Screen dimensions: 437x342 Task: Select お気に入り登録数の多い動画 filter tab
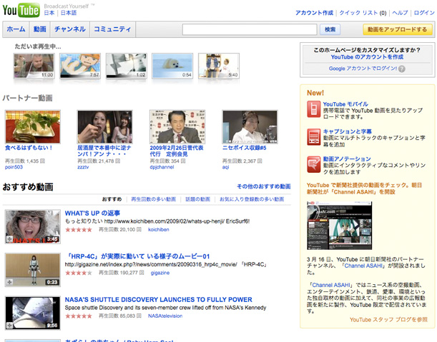coord(252,199)
